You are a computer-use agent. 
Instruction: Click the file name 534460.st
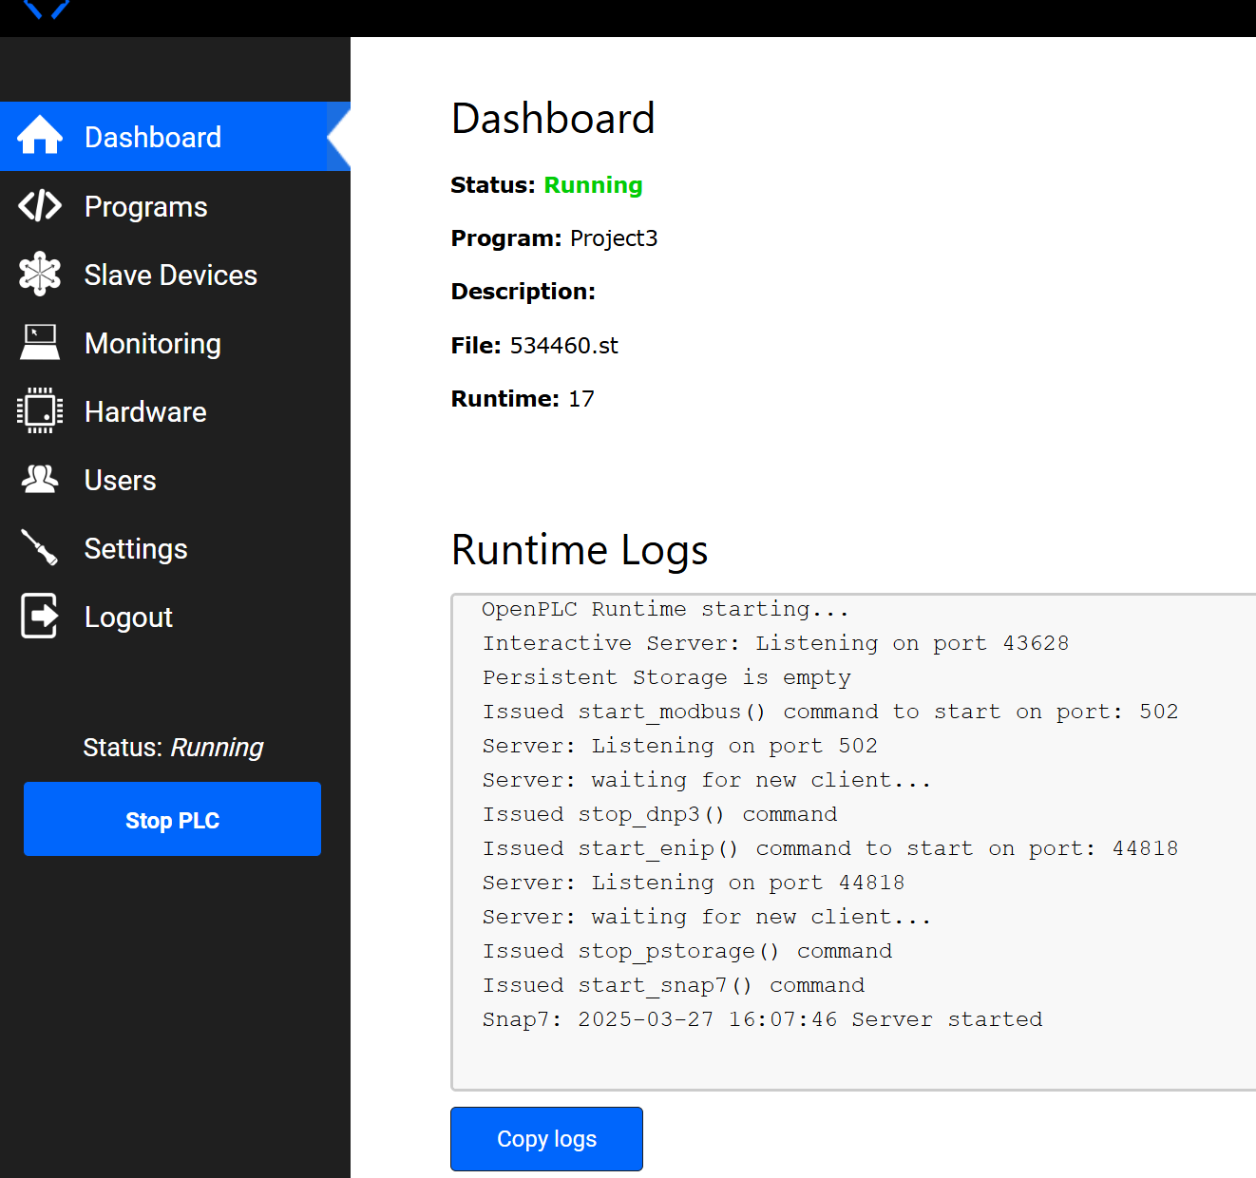[563, 345]
